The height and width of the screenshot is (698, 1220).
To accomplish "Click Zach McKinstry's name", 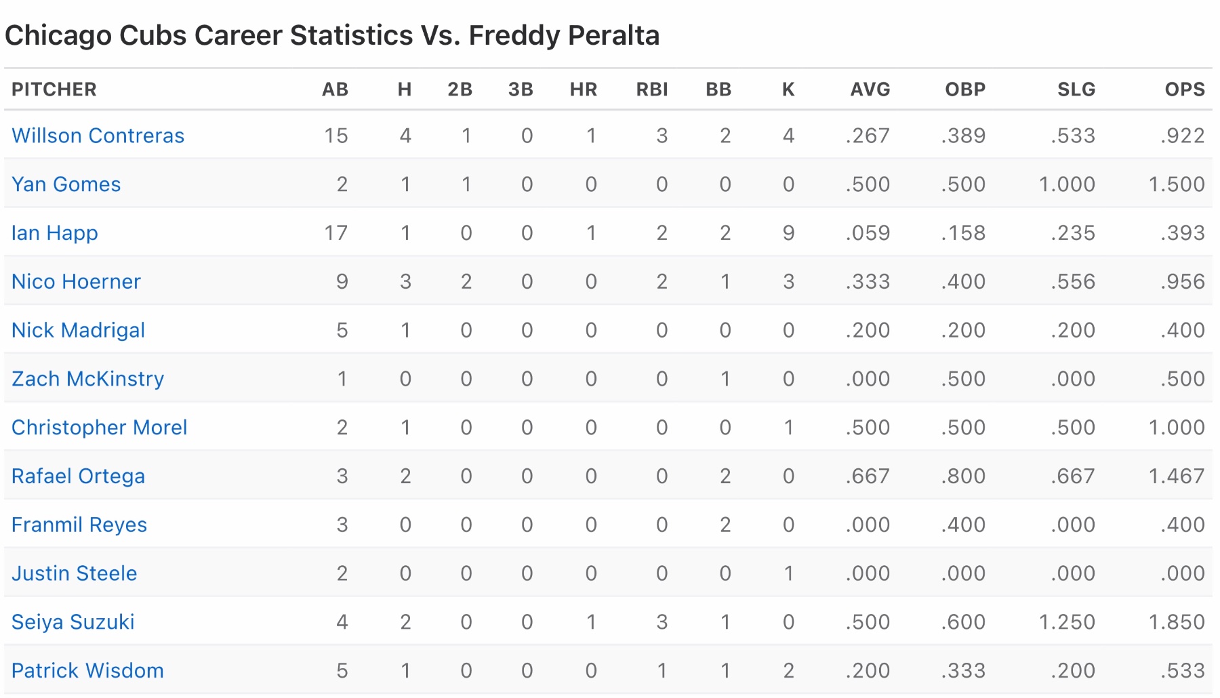I will click(87, 379).
